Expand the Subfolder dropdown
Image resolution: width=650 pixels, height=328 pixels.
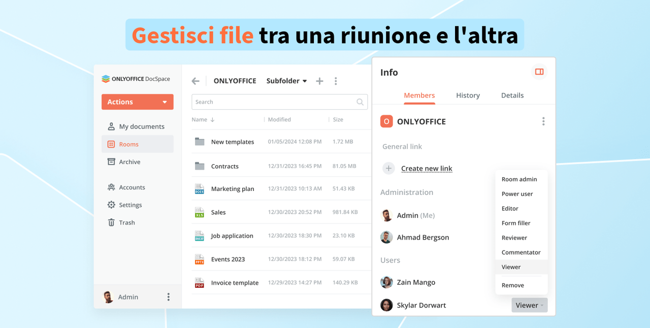(286, 81)
